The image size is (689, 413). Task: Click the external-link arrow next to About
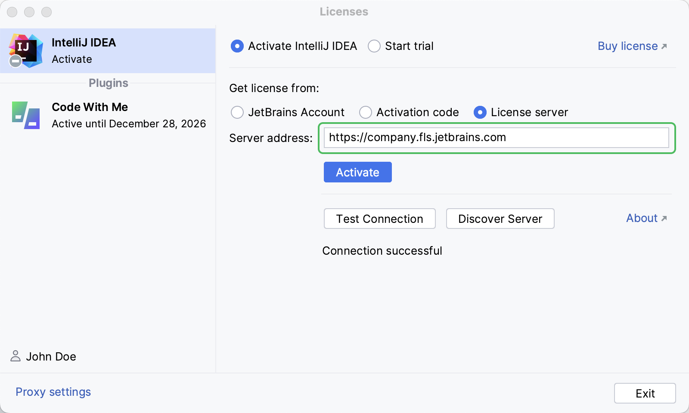(x=664, y=219)
